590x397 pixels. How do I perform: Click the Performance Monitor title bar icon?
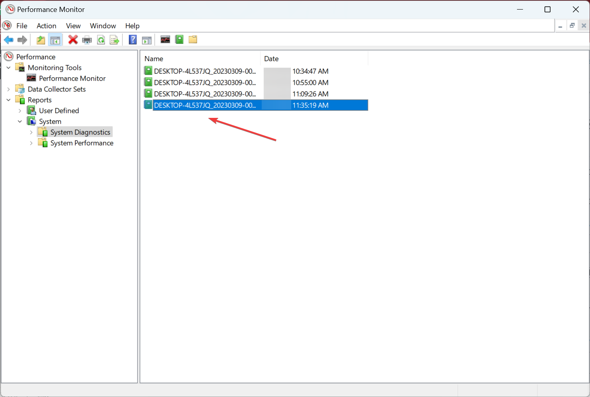(10, 9)
